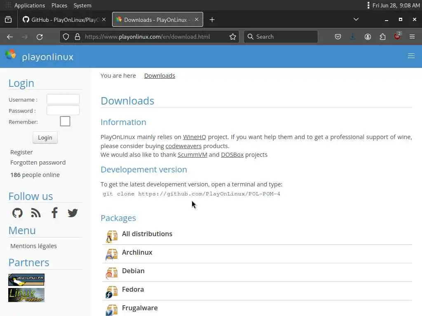
Task: Open the GitHub icon under Follow us
Action: tap(17, 213)
